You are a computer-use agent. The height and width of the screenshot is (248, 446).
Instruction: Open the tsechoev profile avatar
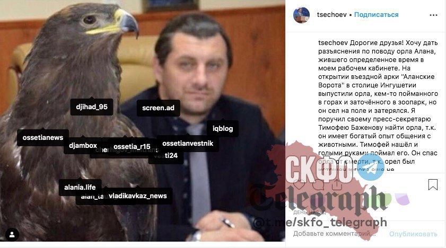pos(302,15)
